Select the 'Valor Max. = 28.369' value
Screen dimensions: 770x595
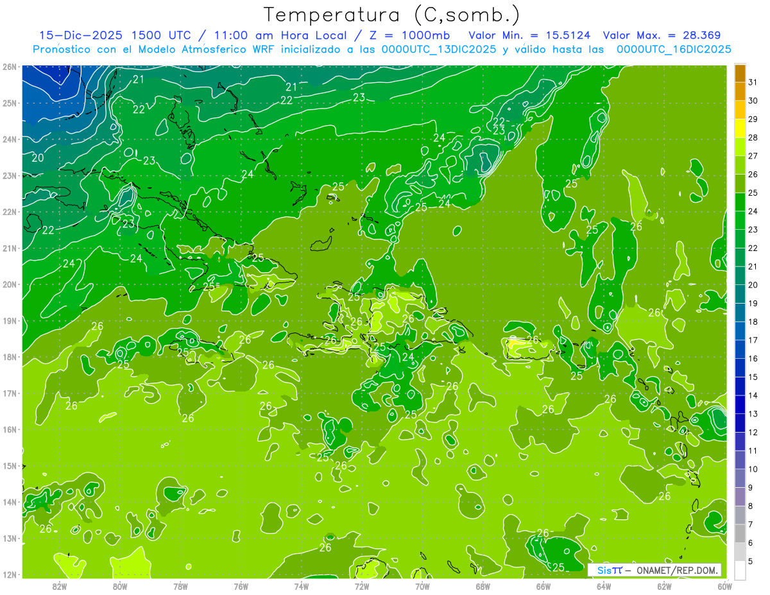(662, 35)
